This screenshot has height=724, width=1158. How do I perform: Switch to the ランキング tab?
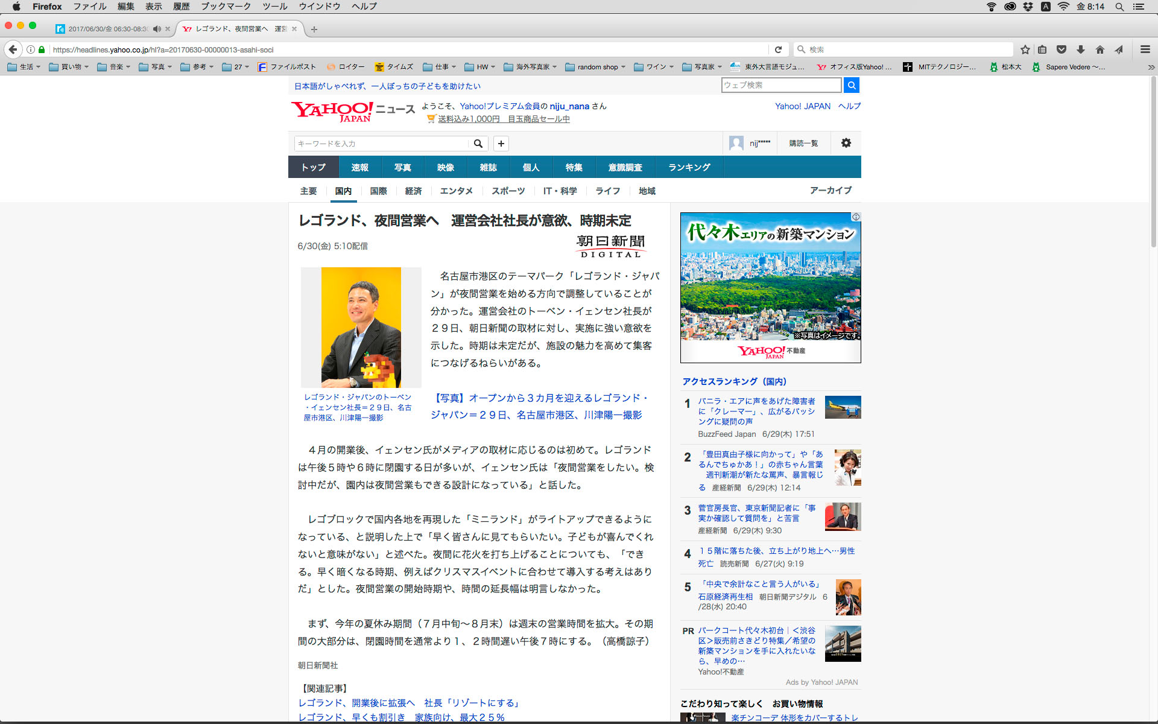pyautogui.click(x=689, y=167)
